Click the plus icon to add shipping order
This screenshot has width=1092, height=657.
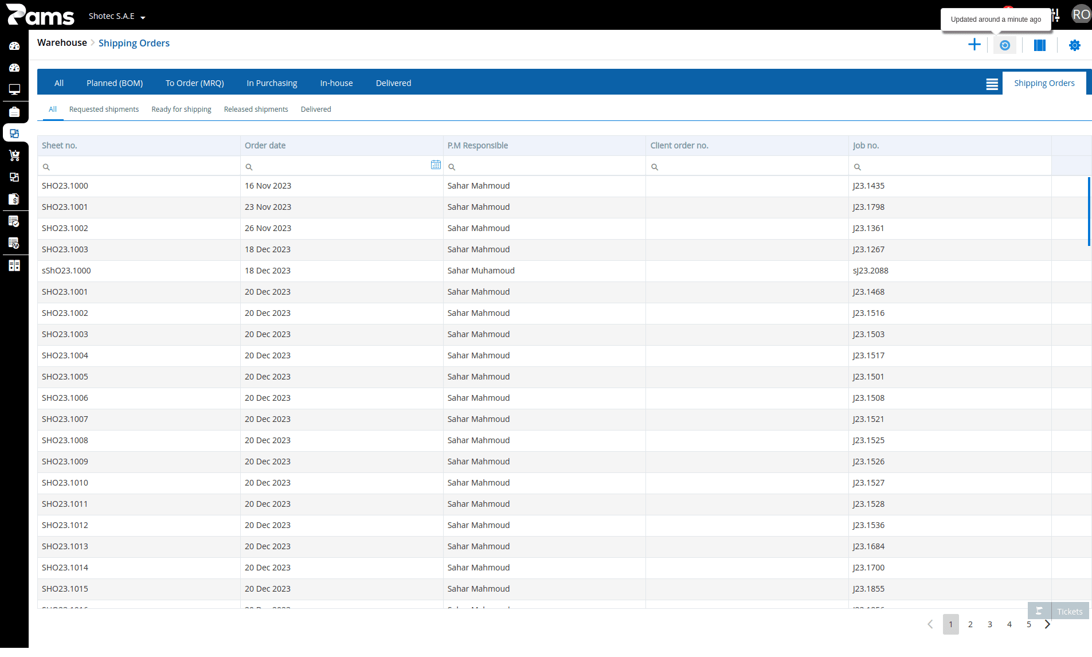click(x=974, y=45)
